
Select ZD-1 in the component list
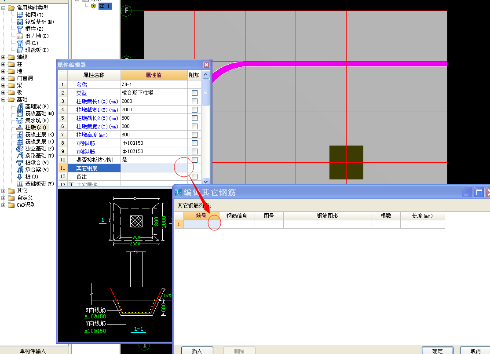pyautogui.click(x=105, y=6)
